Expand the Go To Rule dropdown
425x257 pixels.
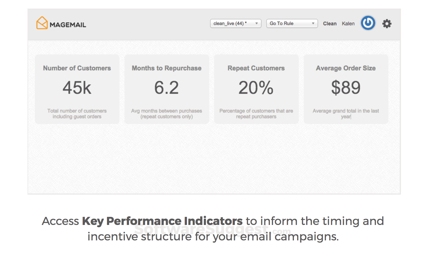[292, 23]
